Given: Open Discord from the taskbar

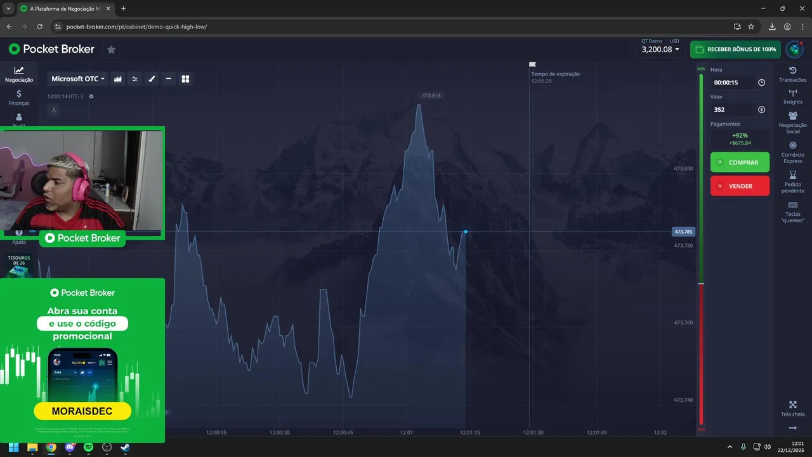Looking at the screenshot, I should click(70, 447).
